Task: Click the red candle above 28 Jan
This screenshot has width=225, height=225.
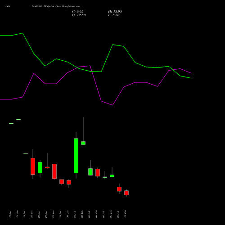Action: [54, 171]
